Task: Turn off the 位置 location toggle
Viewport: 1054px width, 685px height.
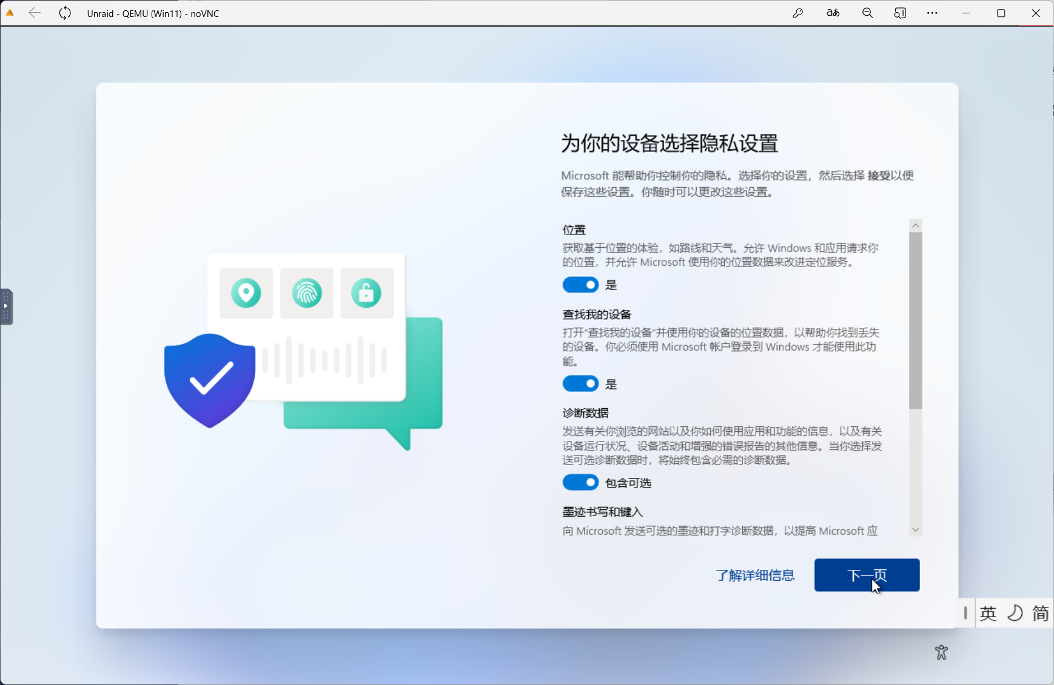Action: [580, 285]
